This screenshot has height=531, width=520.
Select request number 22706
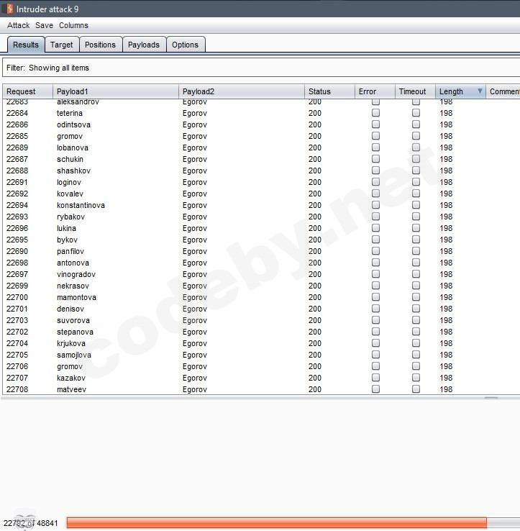point(17,366)
